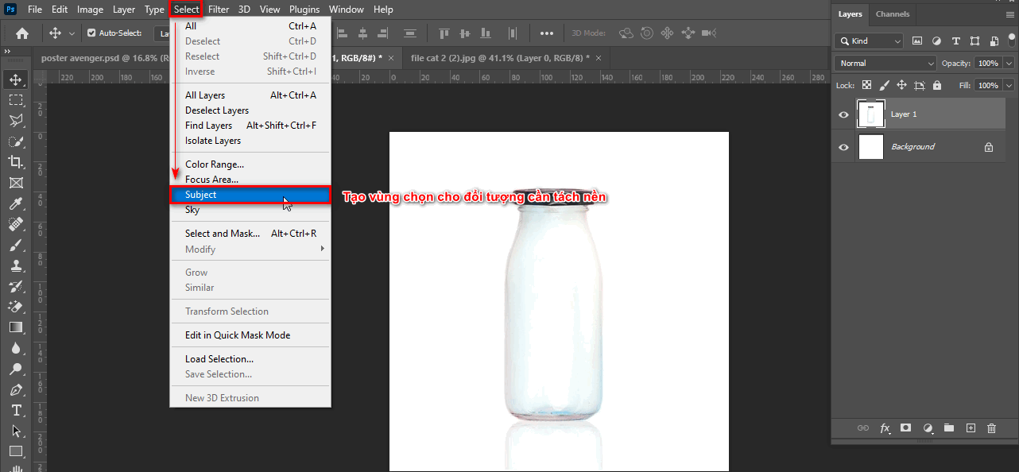Viewport: 1019px width, 472px height.
Task: Toggle Layer 1 visibility
Action: 843,114
